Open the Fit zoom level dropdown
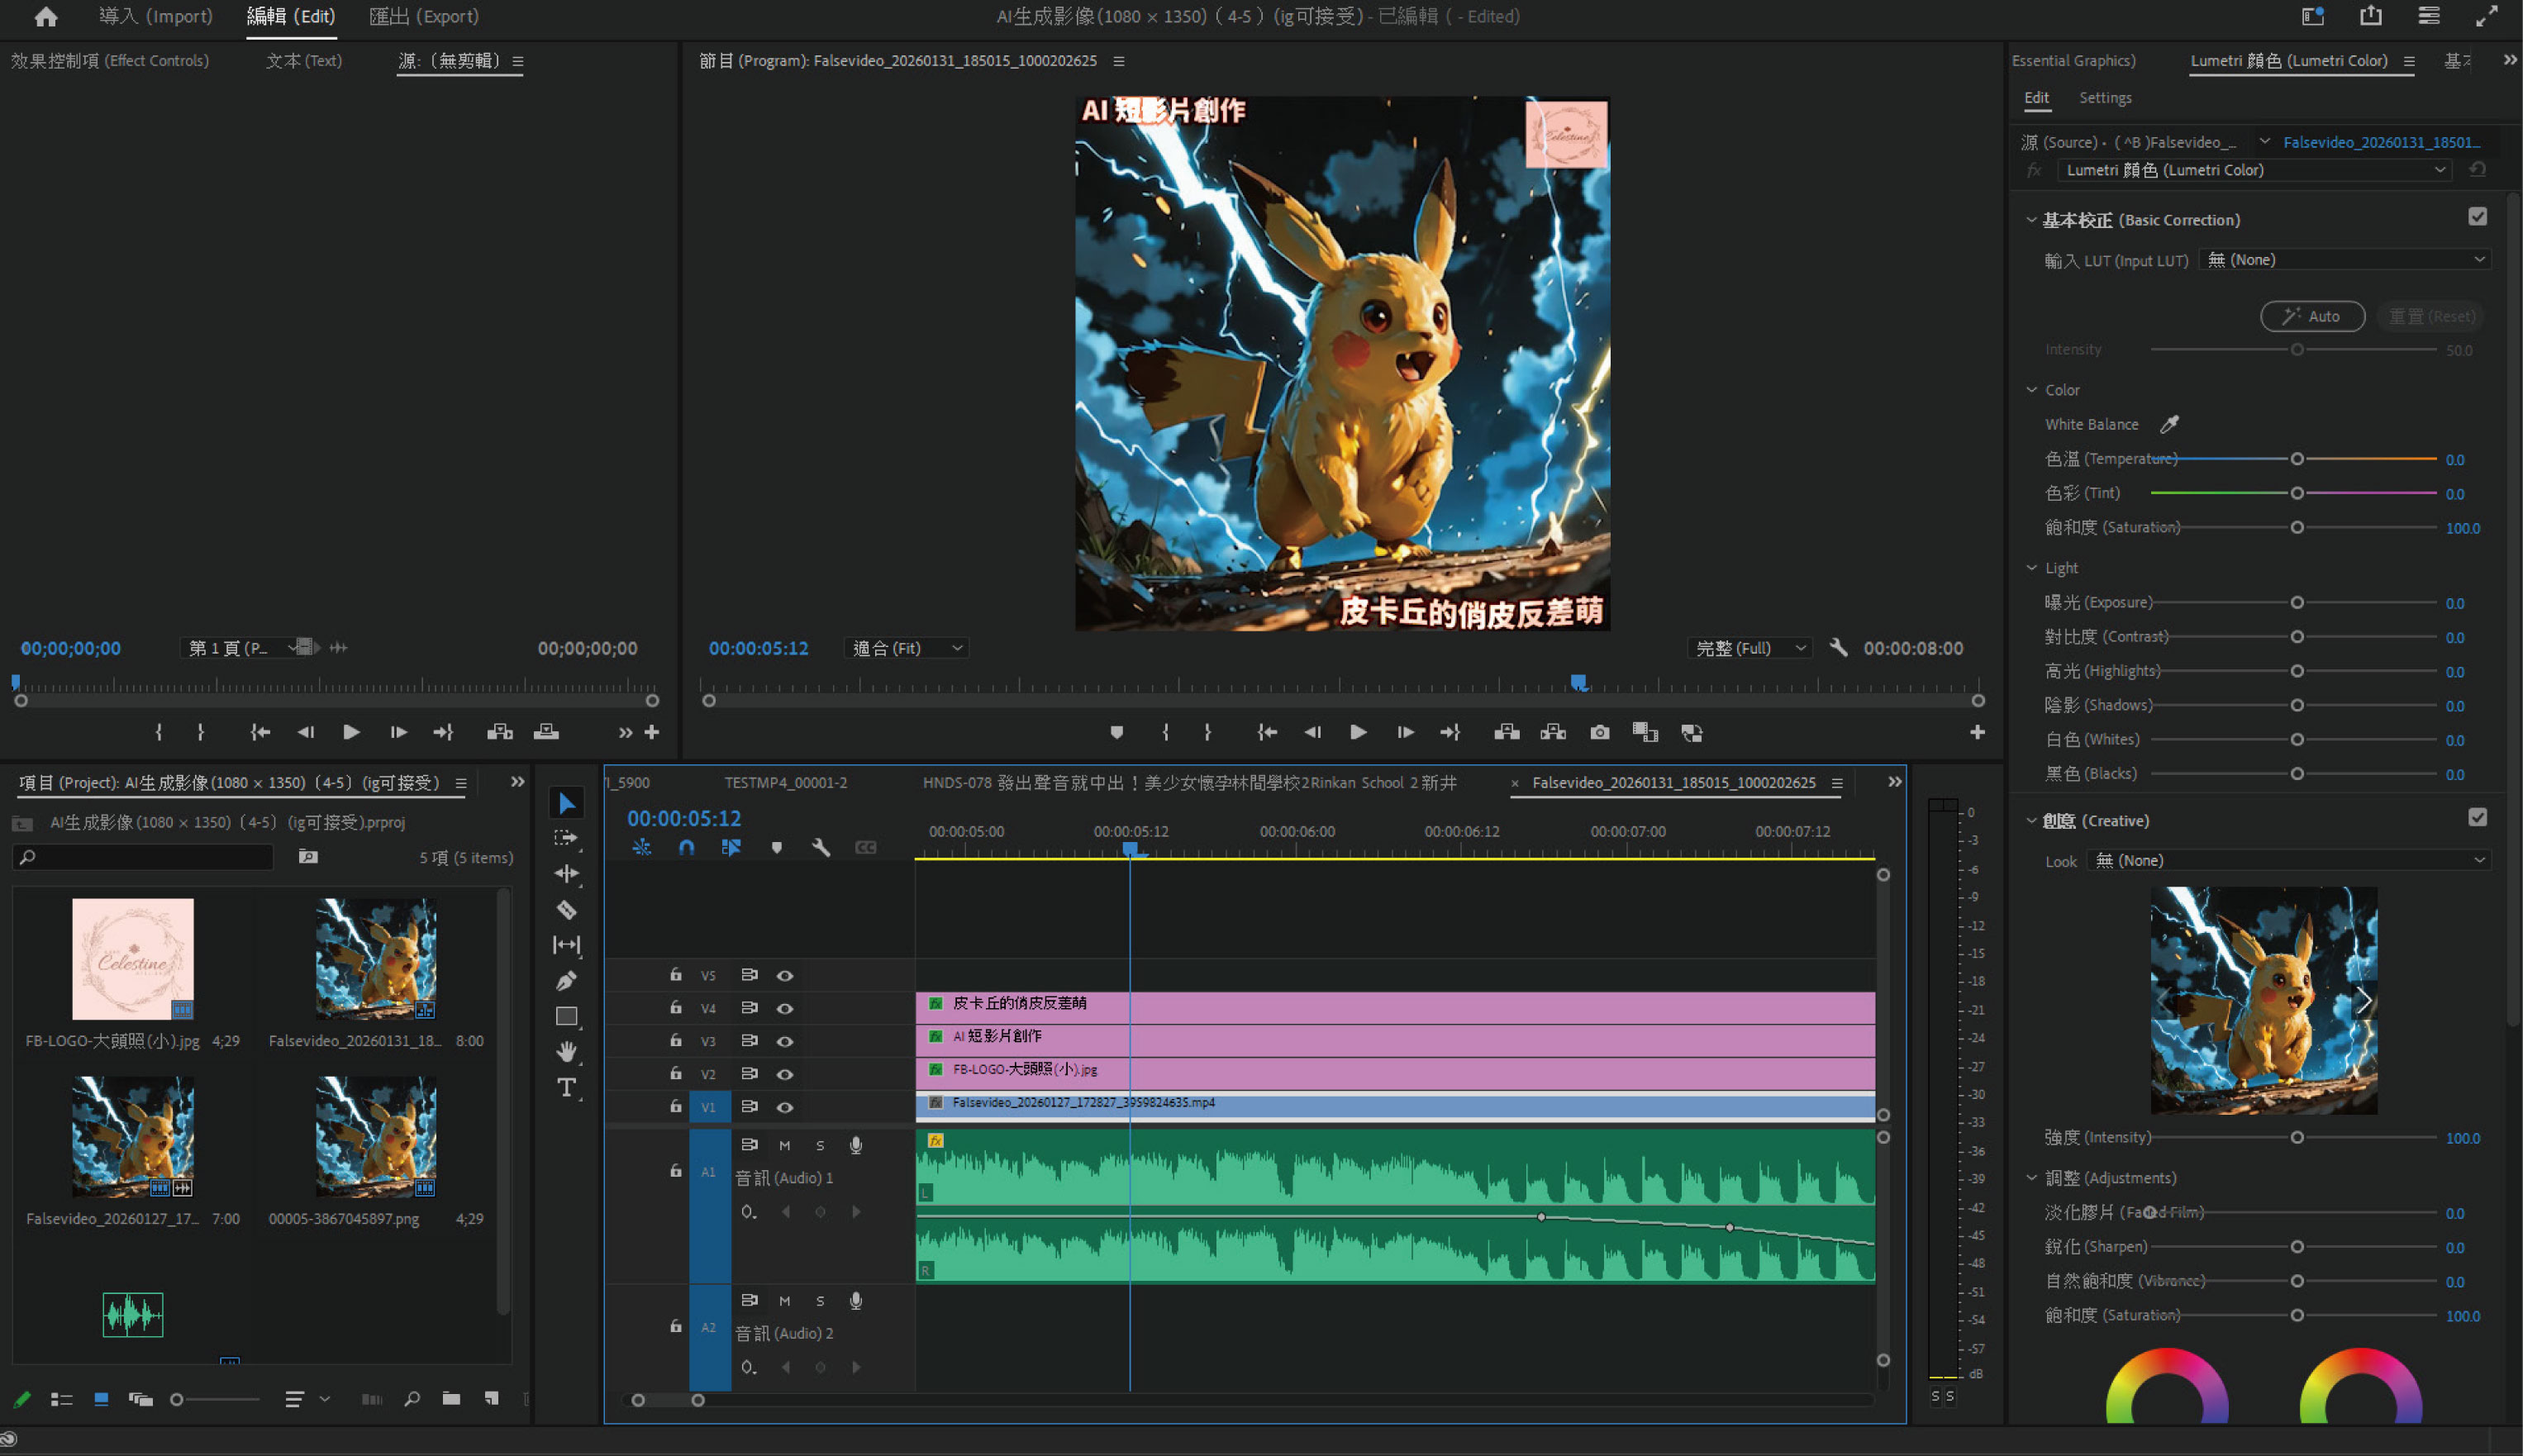 pyautogui.click(x=907, y=648)
